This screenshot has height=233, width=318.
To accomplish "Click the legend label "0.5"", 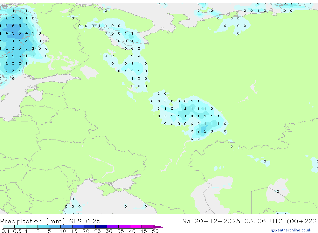I will pos(17,231).
